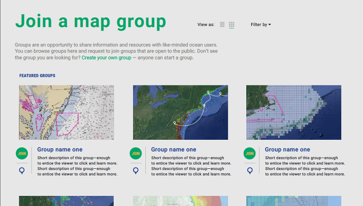Viewport: 363px width, 206px height.
Task: Click the second group's short description text
Action: pos(191,166)
